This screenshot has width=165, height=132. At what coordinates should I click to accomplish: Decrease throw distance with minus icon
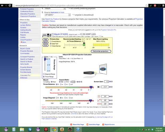[112, 87]
